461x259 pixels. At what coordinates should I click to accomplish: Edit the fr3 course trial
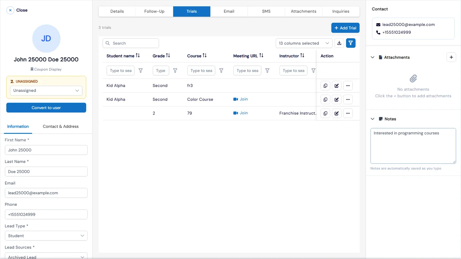337,86
